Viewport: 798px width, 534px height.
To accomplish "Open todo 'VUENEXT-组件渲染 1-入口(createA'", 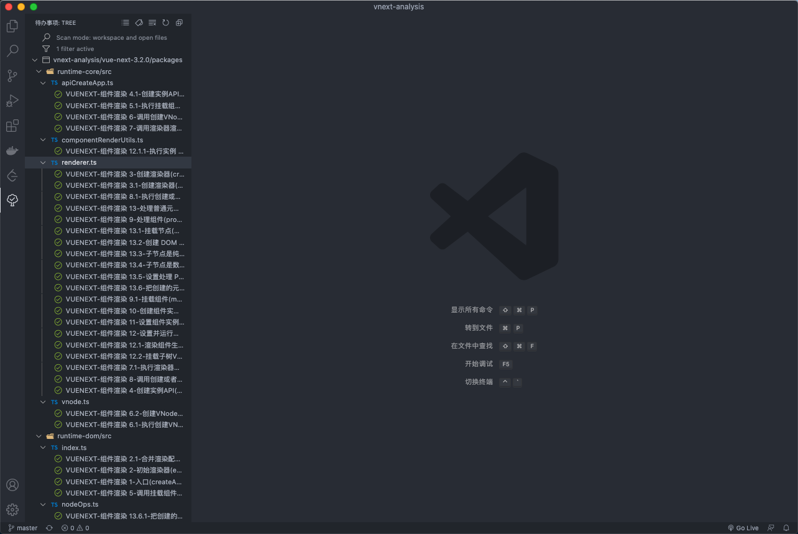I will 108,482.
